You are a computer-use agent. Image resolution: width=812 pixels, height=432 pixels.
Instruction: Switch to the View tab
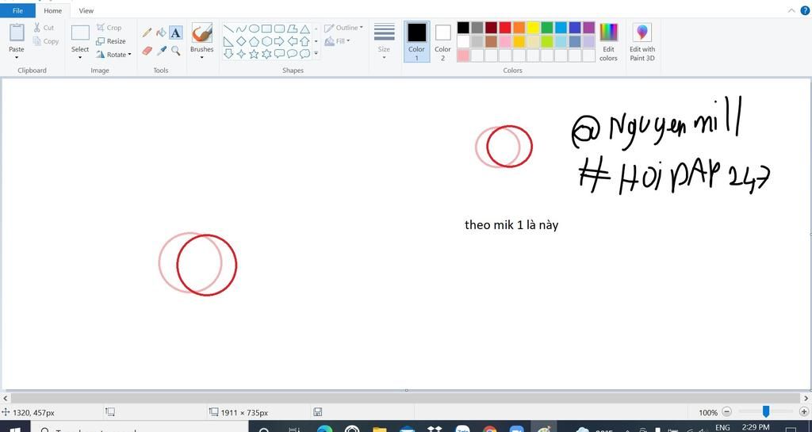coord(86,10)
